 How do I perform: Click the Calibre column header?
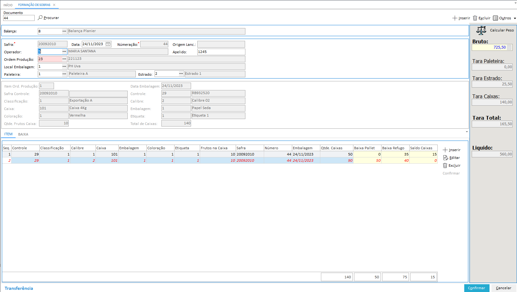[83, 148]
